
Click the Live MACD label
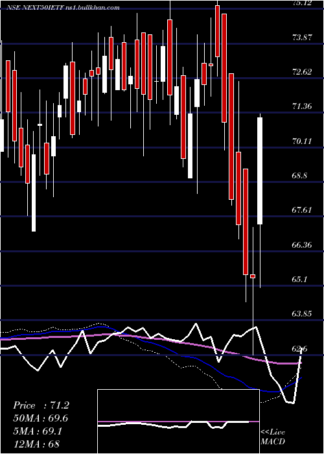[x=273, y=436]
